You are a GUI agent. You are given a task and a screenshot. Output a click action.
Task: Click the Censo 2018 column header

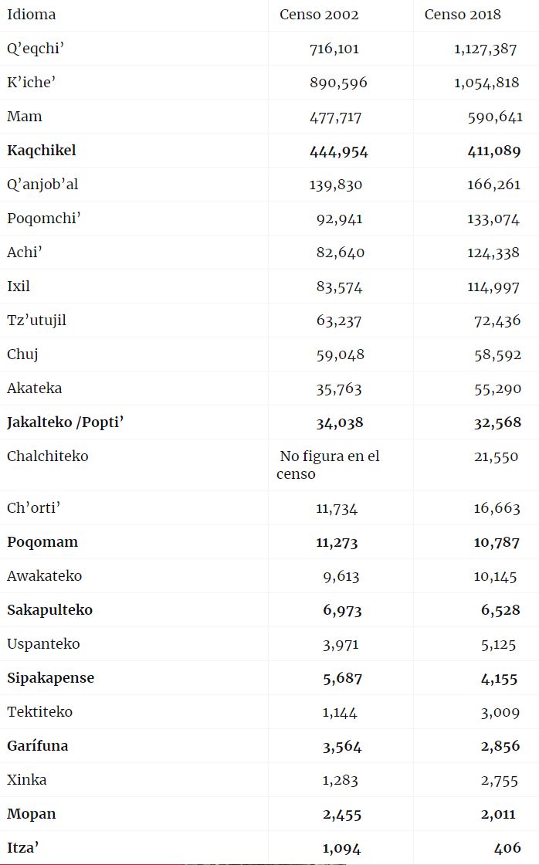[x=463, y=15]
